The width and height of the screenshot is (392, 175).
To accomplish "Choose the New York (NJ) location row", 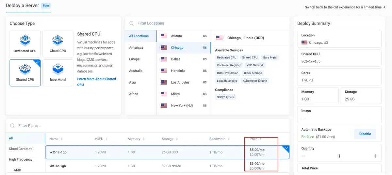I will (184, 105).
